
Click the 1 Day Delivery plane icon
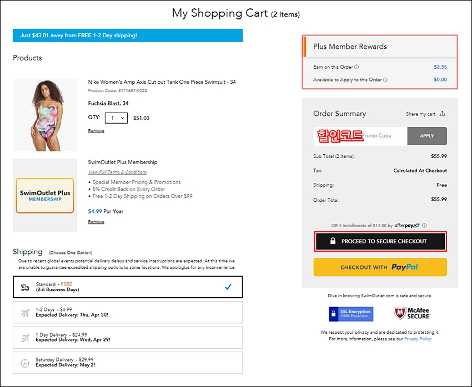pos(25,338)
